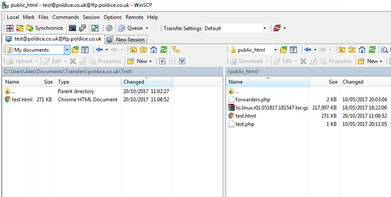Switch to the New Session tab
The height and width of the screenshot is (197, 391).
point(126,39)
